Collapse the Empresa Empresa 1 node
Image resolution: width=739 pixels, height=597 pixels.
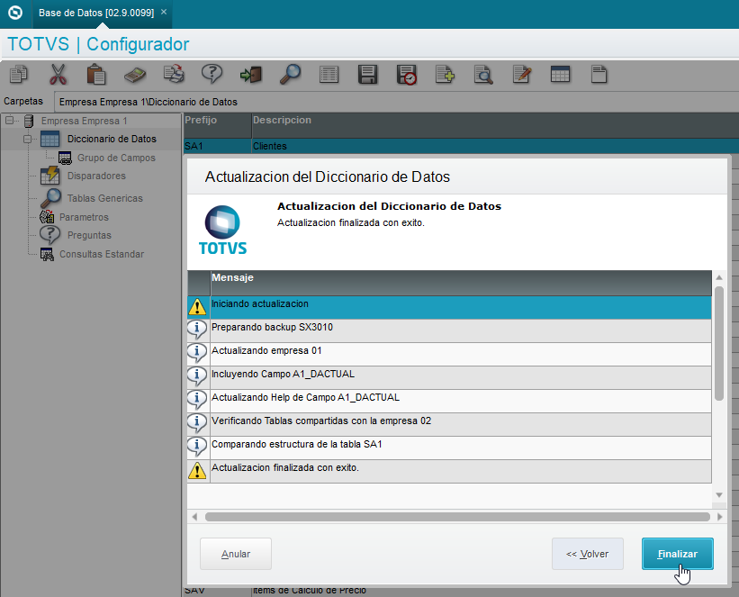pos(9,121)
